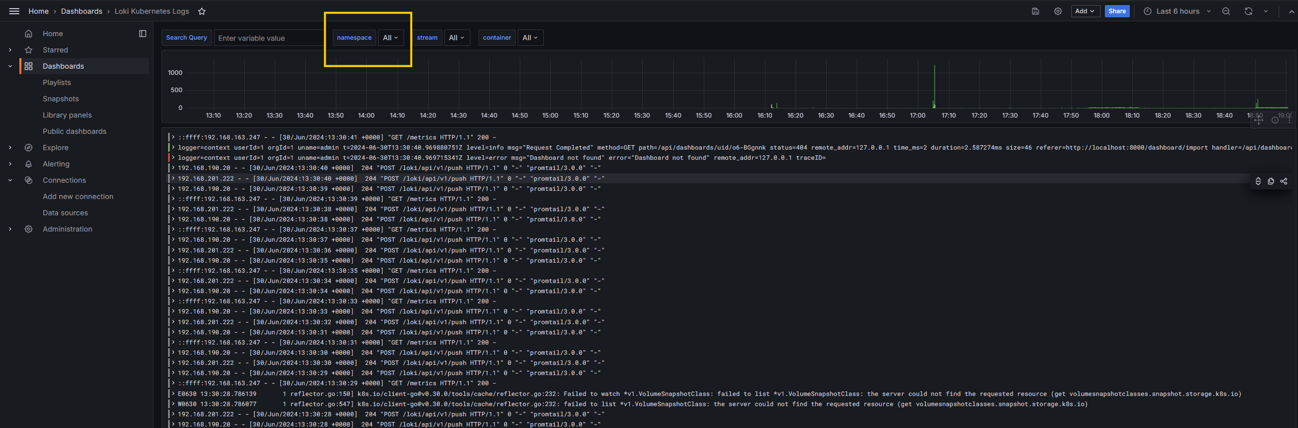1298x428 pixels.
Task: Click the Dashboards grid icon in sidebar
Action: click(x=29, y=66)
